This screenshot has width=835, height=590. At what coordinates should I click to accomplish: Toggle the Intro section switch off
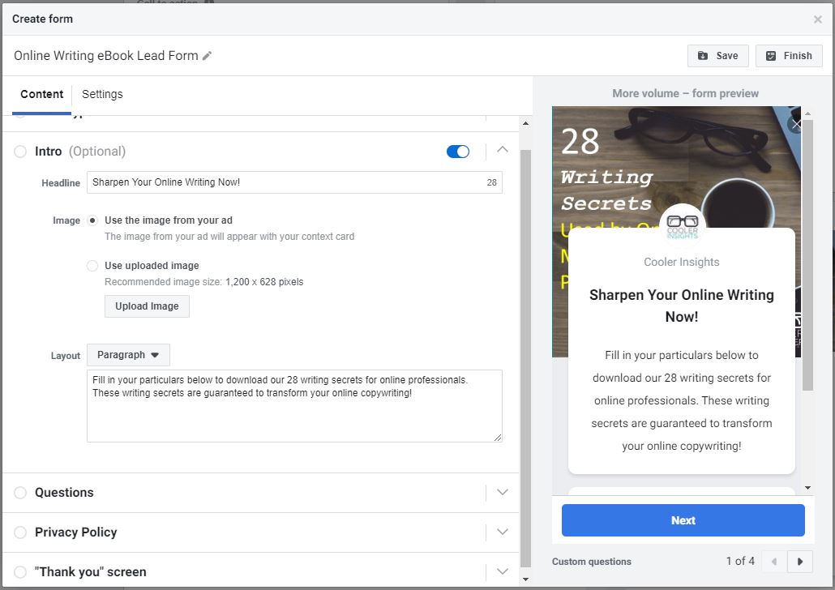pyautogui.click(x=458, y=152)
